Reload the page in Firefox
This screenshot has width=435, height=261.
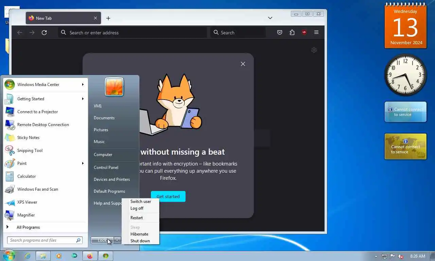44,33
